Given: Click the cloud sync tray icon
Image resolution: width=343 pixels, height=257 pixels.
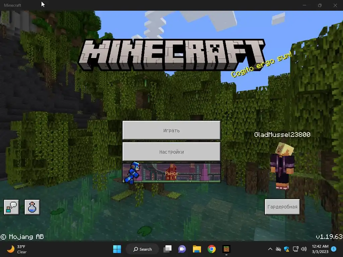Looking at the screenshot, I should (278, 249).
